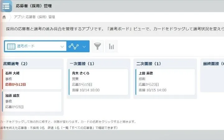Viewport: 224px width, 140px height.
Task: Click the 二次面接 (1) column header
Action: (x=149, y=64)
